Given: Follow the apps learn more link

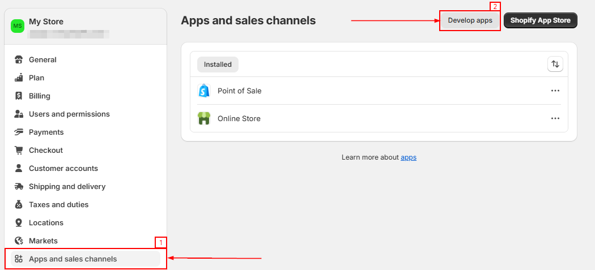Looking at the screenshot, I should [x=409, y=157].
